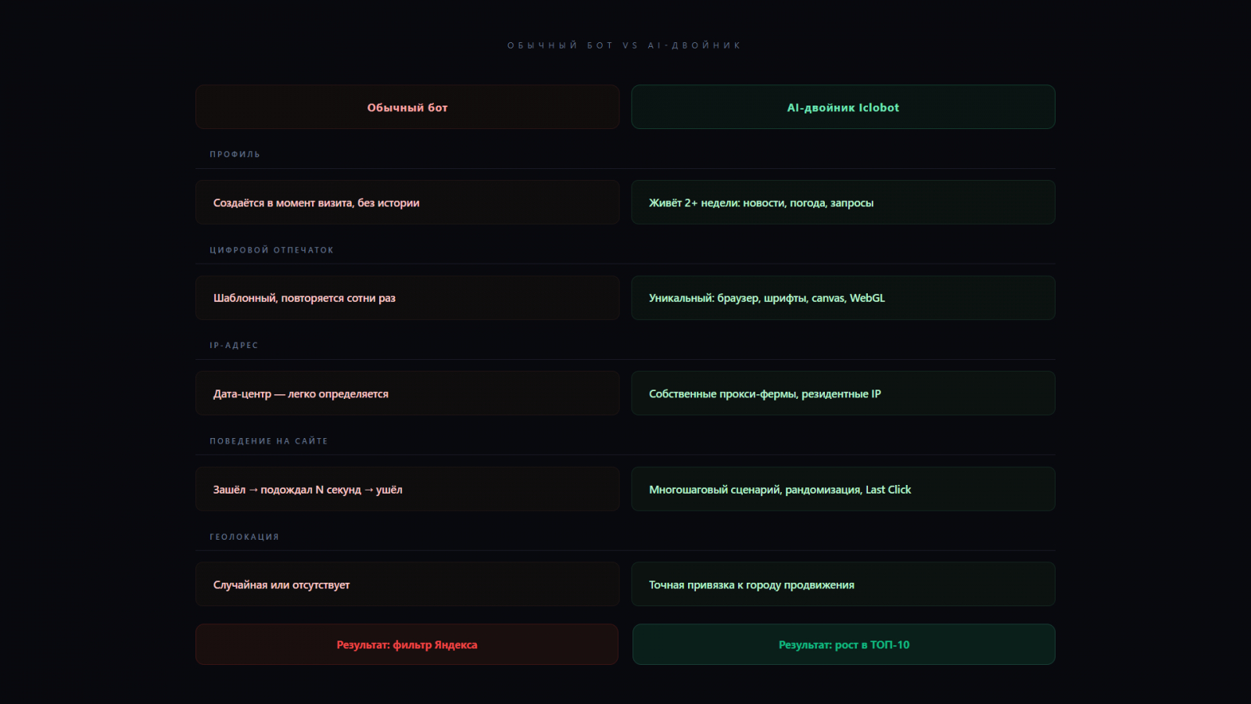The width and height of the screenshot is (1251, 704).
Task: Select the "AI-двойник Iclobot" column header
Action: coord(843,107)
